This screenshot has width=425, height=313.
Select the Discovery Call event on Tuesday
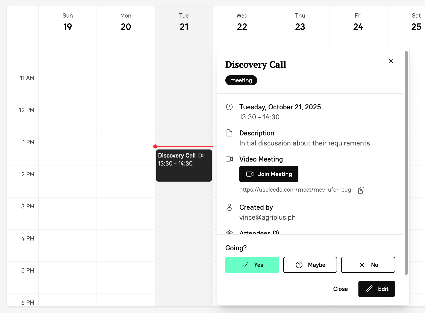click(184, 166)
